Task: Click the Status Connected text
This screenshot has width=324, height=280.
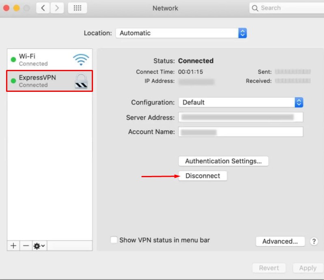Action: coord(196,61)
